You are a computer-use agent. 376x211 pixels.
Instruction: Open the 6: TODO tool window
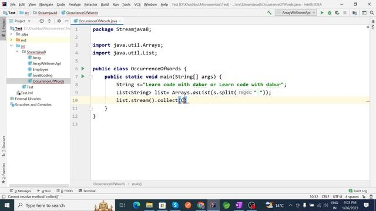65,191
